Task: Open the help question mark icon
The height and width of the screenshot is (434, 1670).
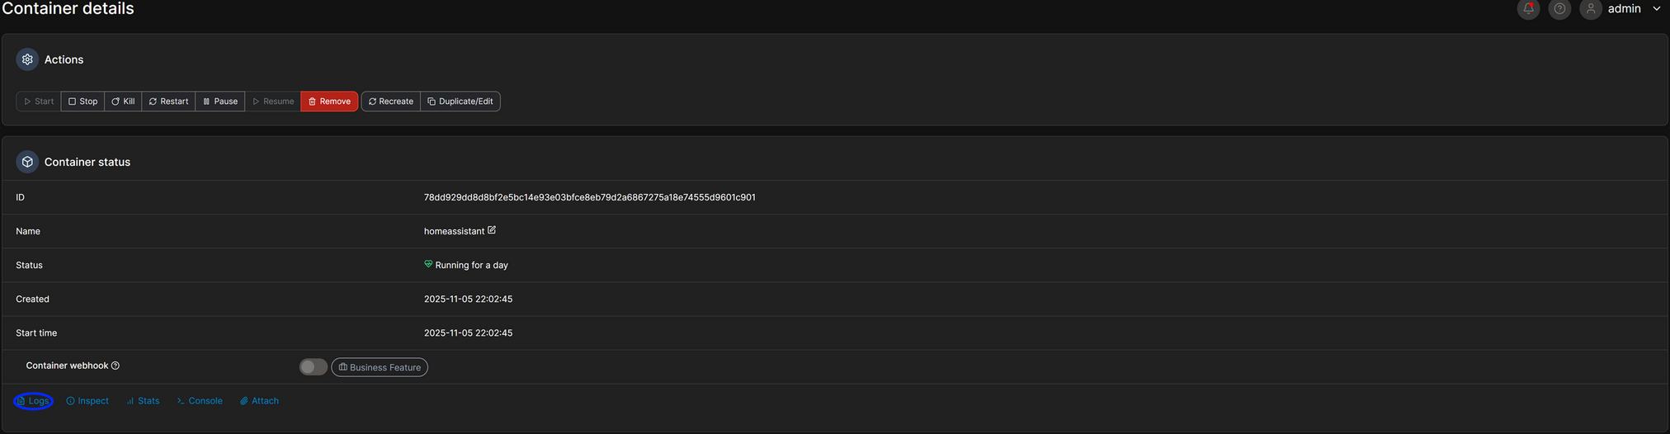Action: tap(1559, 9)
